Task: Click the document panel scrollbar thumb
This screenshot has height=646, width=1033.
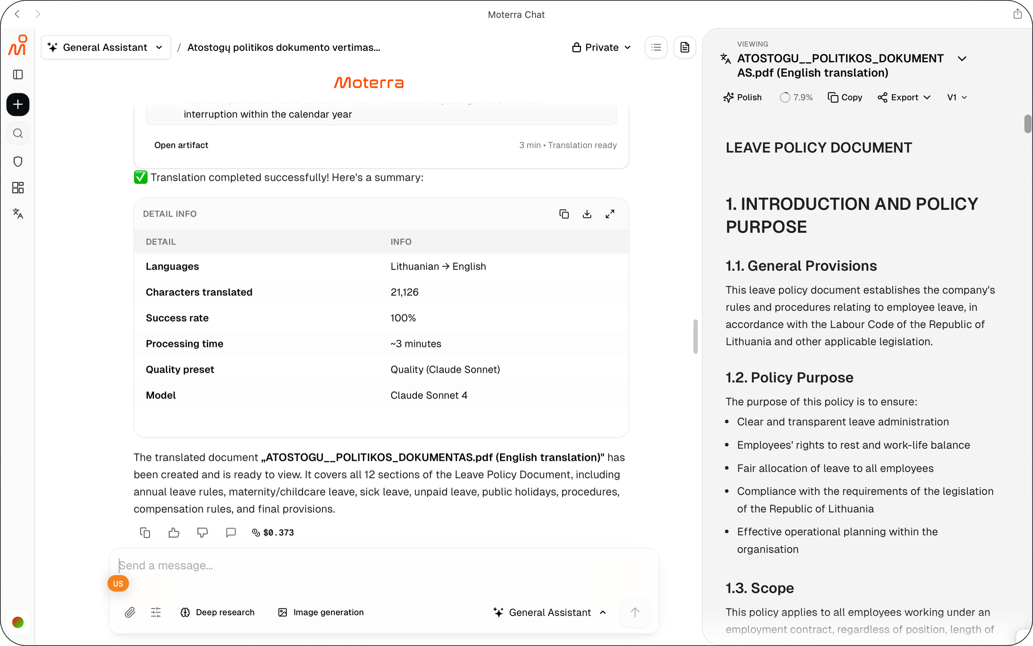Action: [1027, 124]
